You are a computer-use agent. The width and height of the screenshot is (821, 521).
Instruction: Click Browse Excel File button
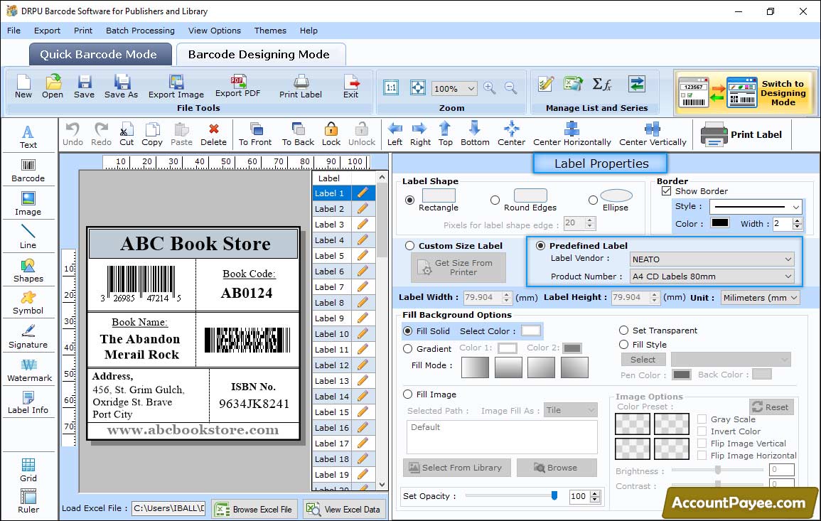(254, 509)
